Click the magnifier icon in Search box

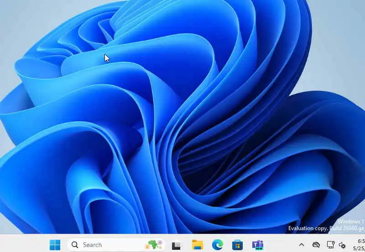pos(75,245)
